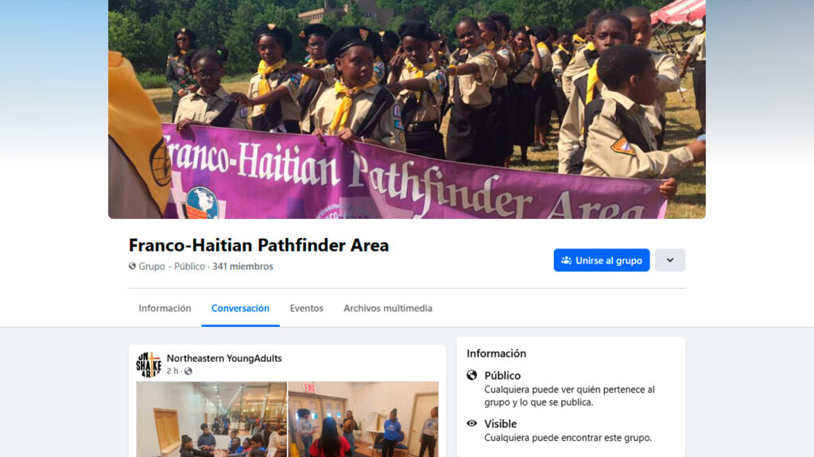Open Northeastern YoungAdults profile avatar
Screen dimensions: 814x457
click(x=149, y=364)
